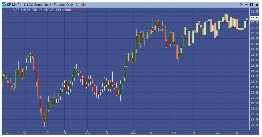This screenshot has width=262, height=137.
Task: Click the 22.48 price axis label
Action: click(255, 119)
